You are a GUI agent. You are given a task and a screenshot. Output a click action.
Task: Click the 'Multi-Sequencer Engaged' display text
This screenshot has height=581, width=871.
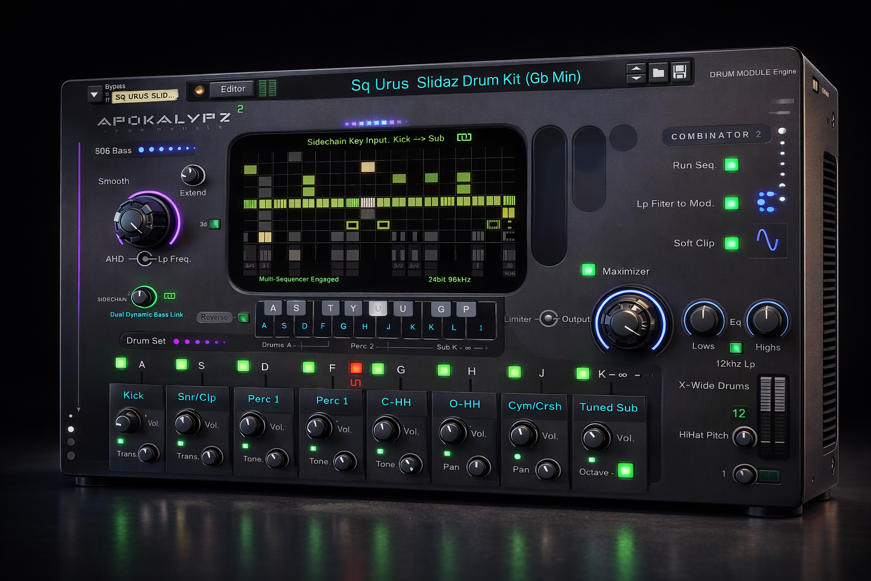tap(299, 279)
